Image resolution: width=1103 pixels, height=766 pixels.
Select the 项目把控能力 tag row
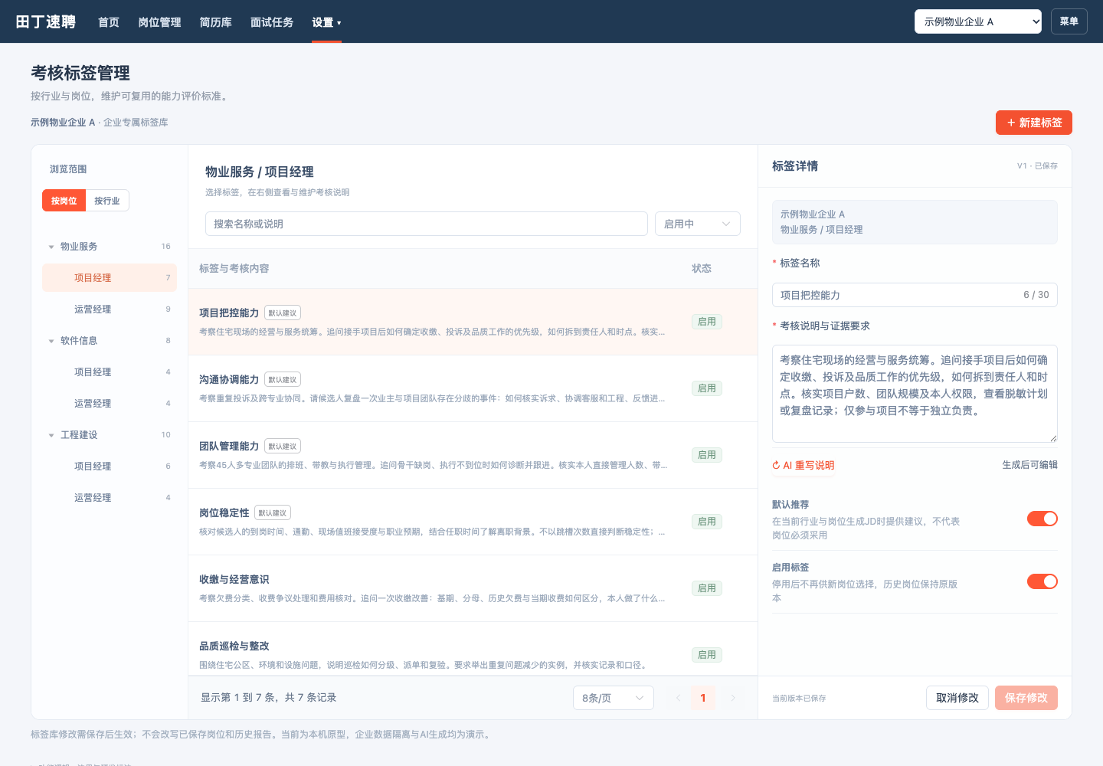coord(473,322)
